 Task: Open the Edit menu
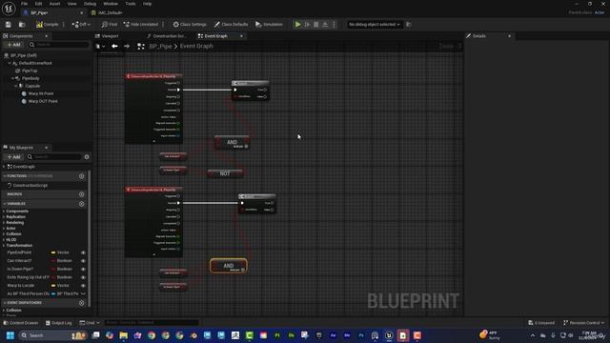[38, 4]
